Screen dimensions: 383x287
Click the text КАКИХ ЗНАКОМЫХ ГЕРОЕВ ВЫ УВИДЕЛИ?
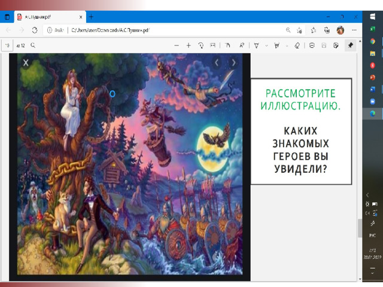click(x=300, y=150)
